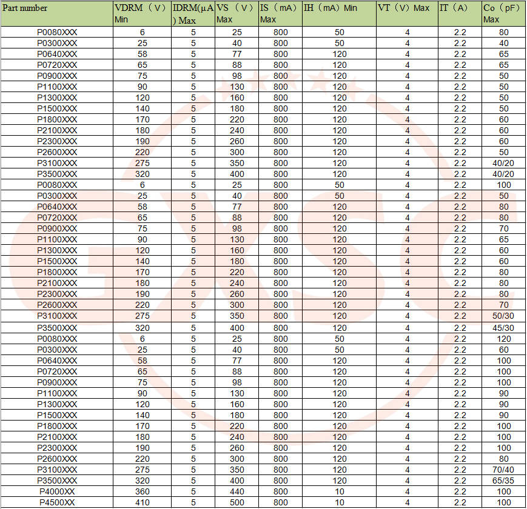Select IT value 2.2 in P4500XX row
The width and height of the screenshot is (527, 509).
(x=460, y=502)
